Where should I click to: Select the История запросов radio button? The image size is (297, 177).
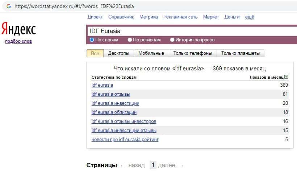point(172,40)
